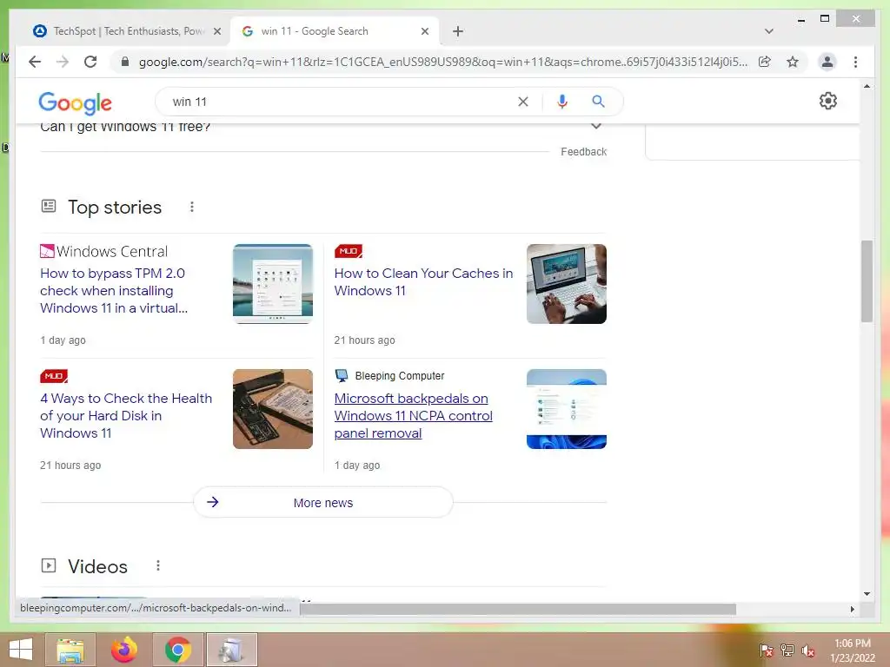Click the URL address bar
Image resolution: width=890 pixels, height=667 pixels.
pos(442,62)
